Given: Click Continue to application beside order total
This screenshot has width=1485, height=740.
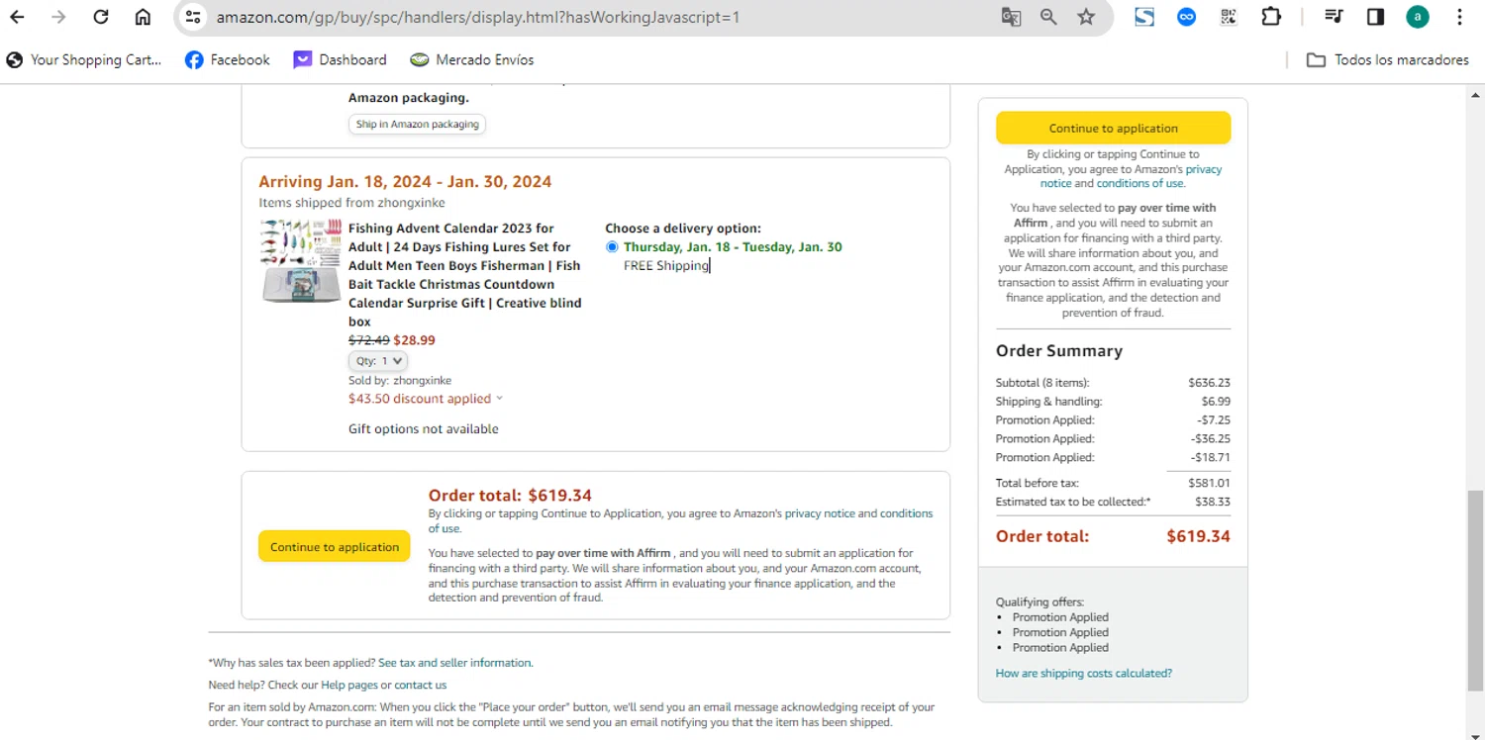Looking at the screenshot, I should (335, 546).
